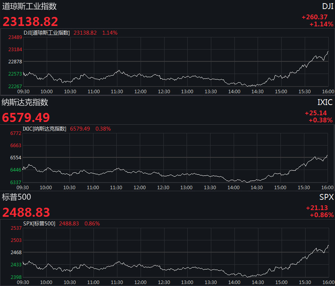Select the large 6579.49 Nasdaq value
335x286 pixels.
click(26, 118)
